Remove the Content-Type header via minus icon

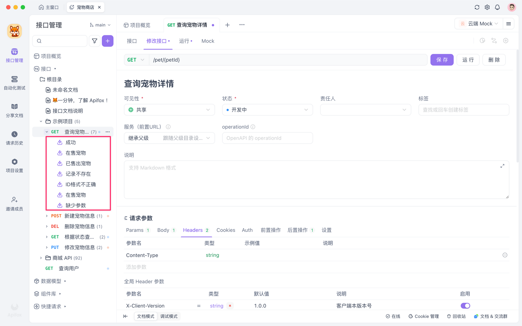(x=505, y=255)
